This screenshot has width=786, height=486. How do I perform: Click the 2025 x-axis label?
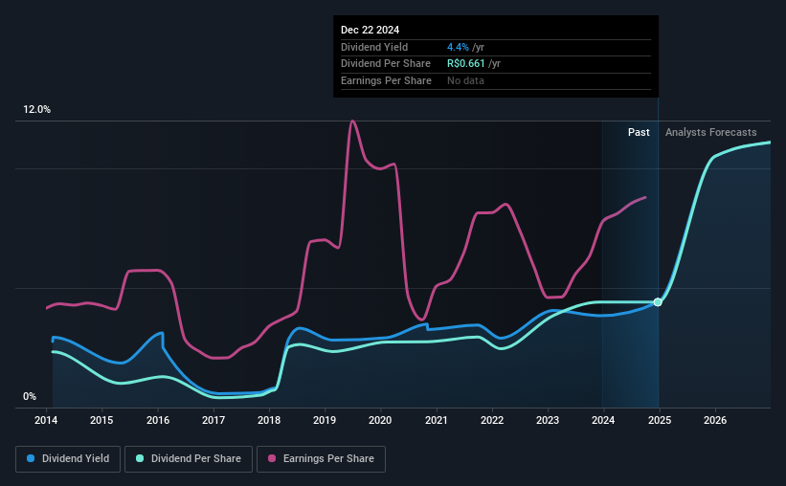(660, 420)
